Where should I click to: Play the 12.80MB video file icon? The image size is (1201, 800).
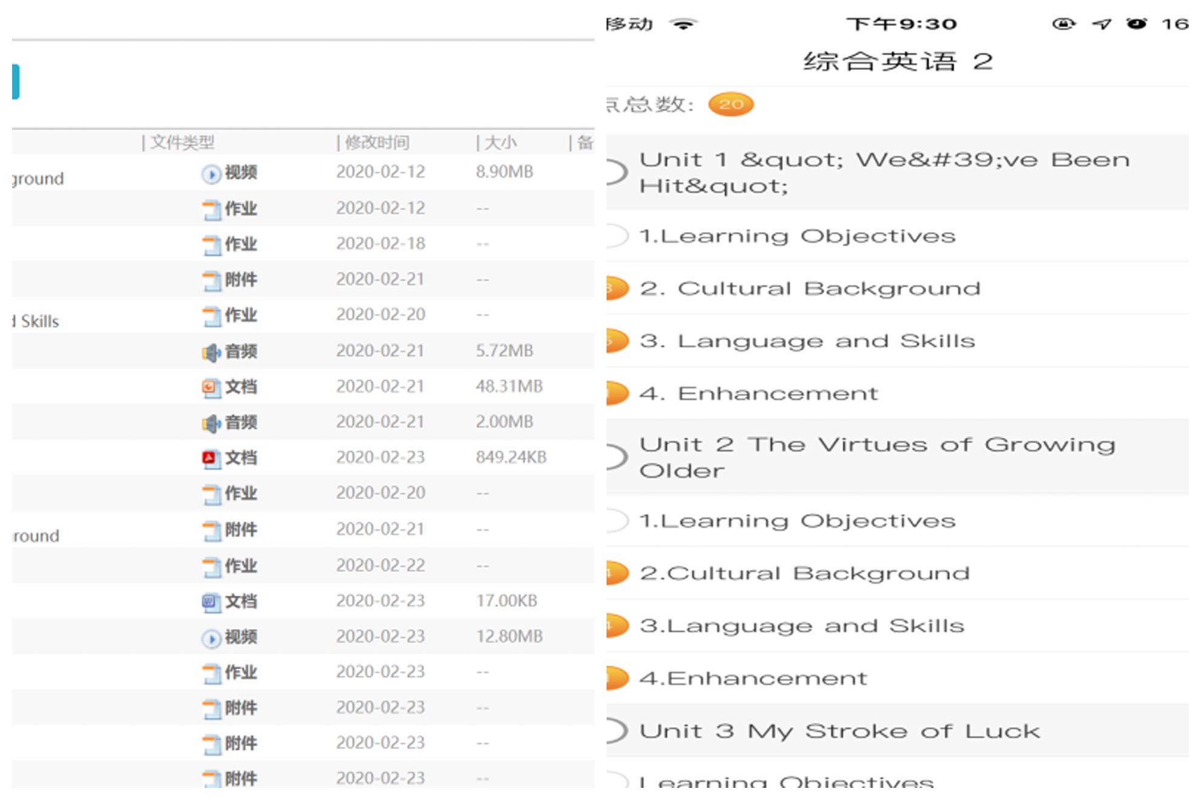pyautogui.click(x=211, y=638)
